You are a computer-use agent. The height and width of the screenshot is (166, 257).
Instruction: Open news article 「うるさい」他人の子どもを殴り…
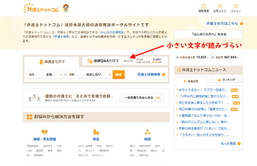coord(204,135)
